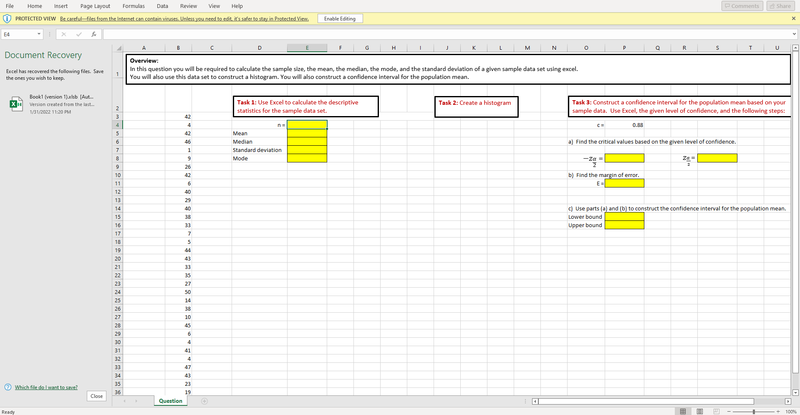Select the Page Layout view icon
800x415 pixels.
(x=700, y=411)
